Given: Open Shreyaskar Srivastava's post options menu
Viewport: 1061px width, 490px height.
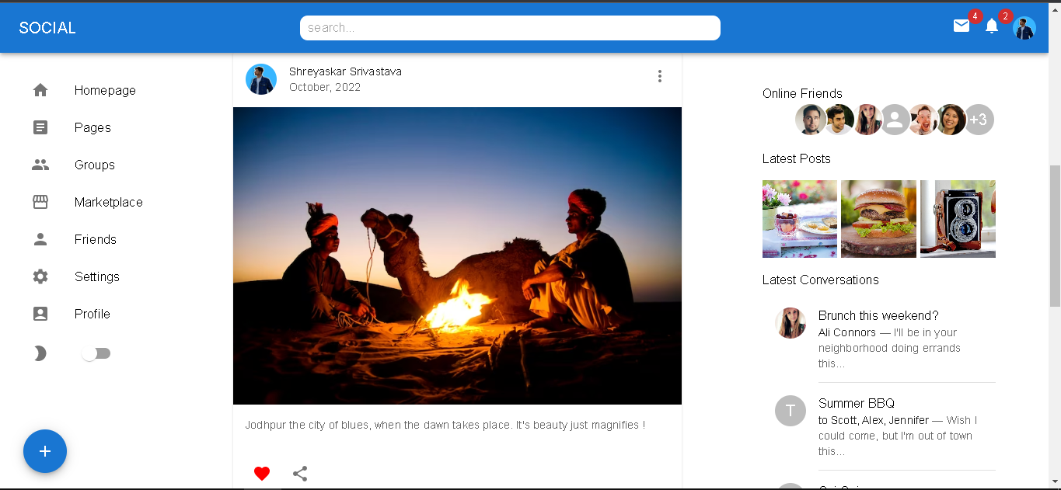Looking at the screenshot, I should point(659,76).
